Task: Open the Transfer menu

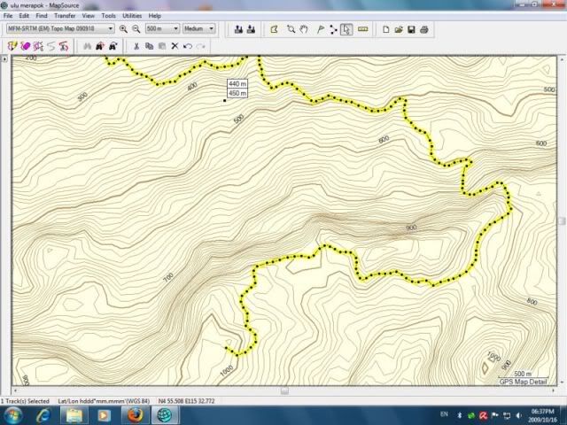Action: point(65,16)
